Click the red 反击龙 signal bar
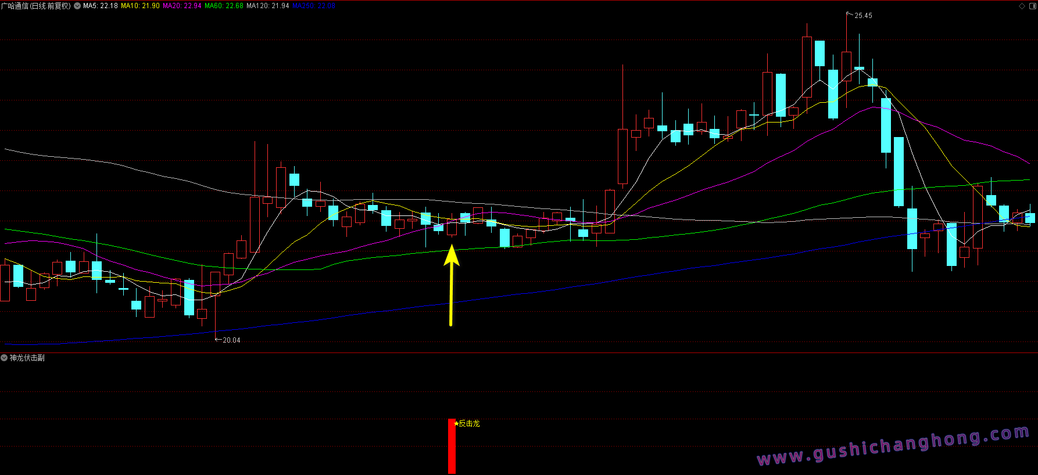 tap(452, 446)
